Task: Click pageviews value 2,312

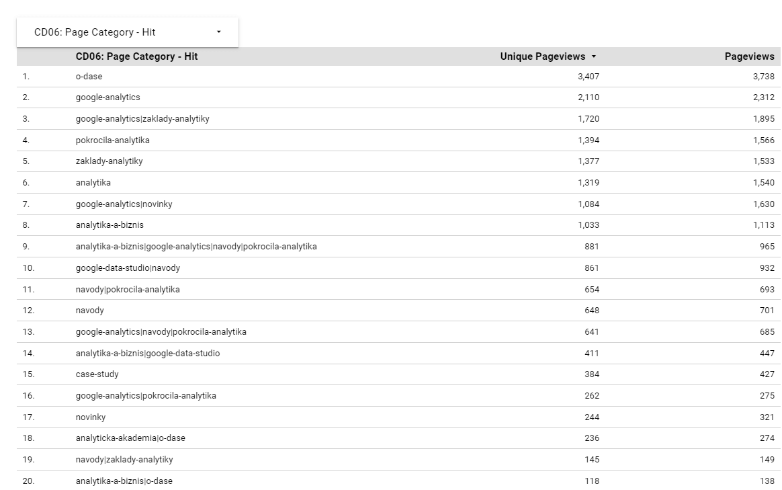Action: tap(764, 97)
